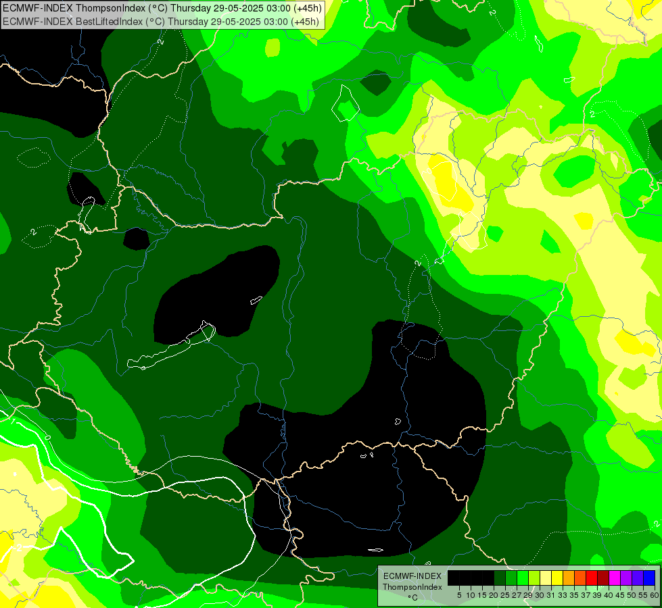This screenshot has width=662, height=608.
Task: Click the BestLiftedIndex title line at top
Action: tap(160, 22)
